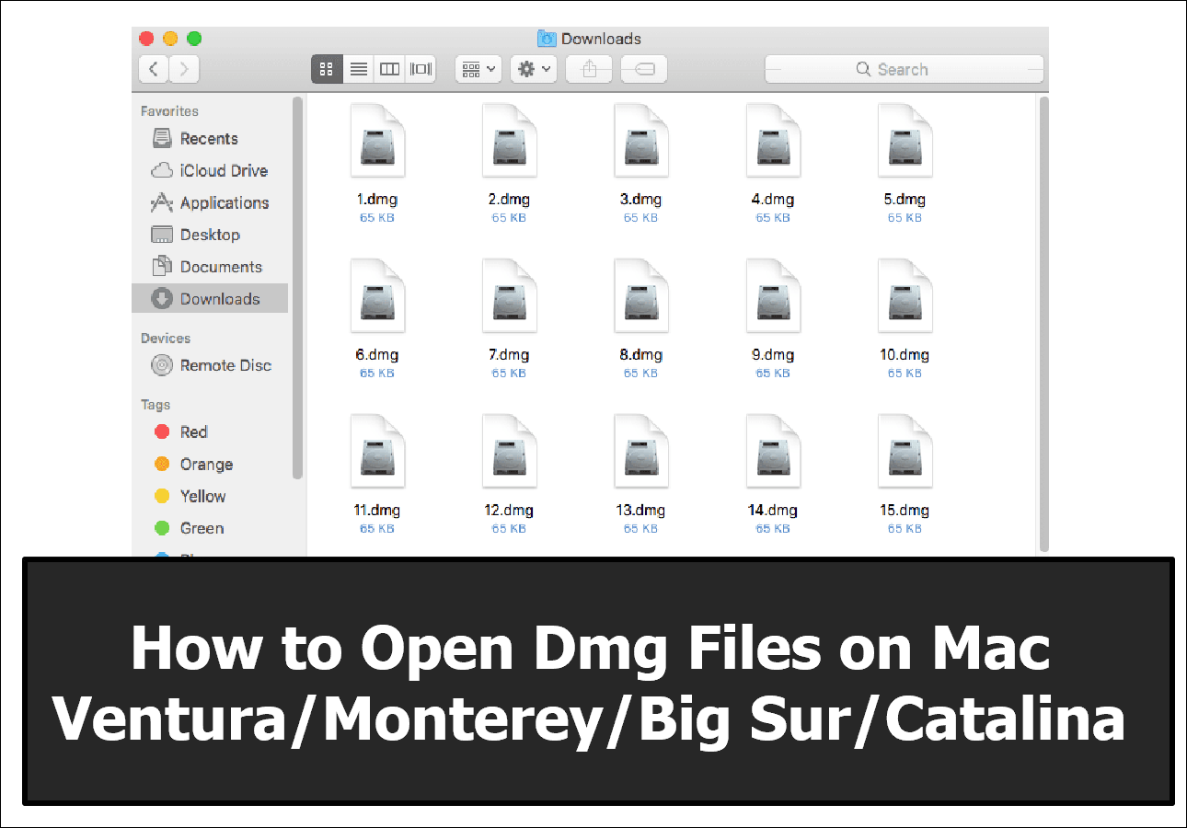Select the 9.dmg file icon
Screen dimensions: 1187x828
point(773,296)
